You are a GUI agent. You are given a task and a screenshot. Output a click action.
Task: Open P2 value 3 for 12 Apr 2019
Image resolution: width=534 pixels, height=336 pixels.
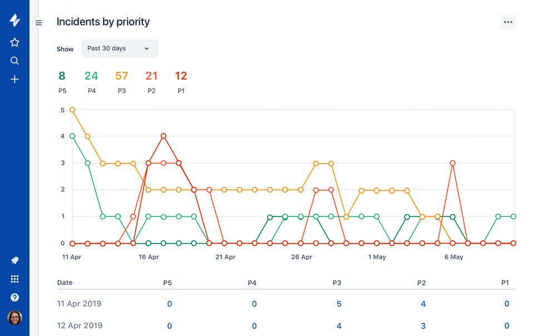click(423, 325)
